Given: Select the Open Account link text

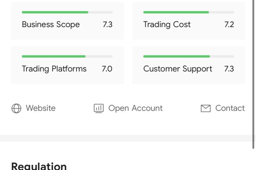Looking at the screenshot, I should click(x=135, y=108).
